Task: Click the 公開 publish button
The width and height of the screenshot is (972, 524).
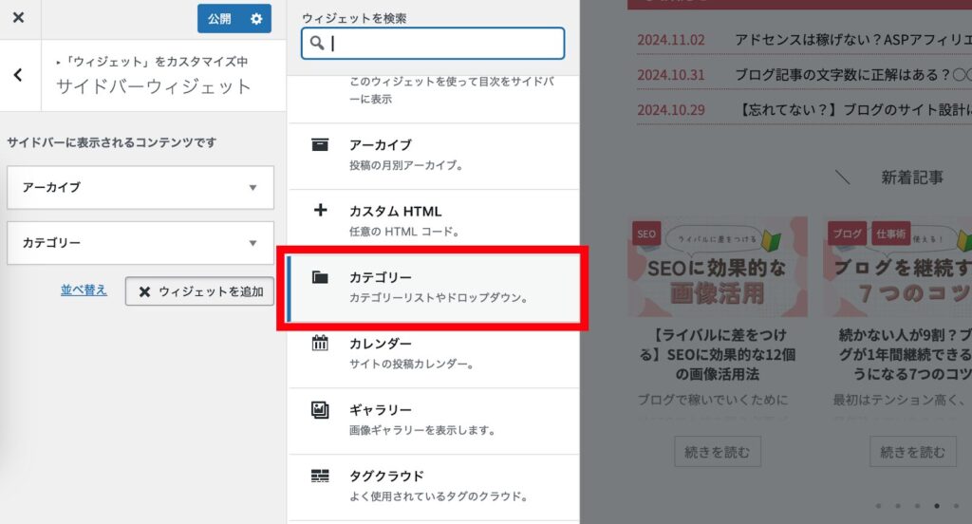Action: click(x=220, y=19)
